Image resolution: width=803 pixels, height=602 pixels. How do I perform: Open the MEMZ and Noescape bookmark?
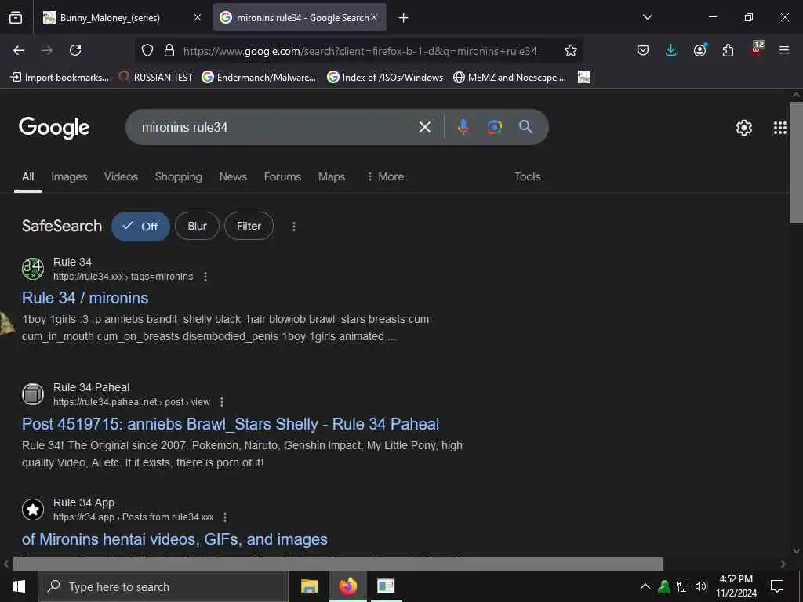pos(510,78)
